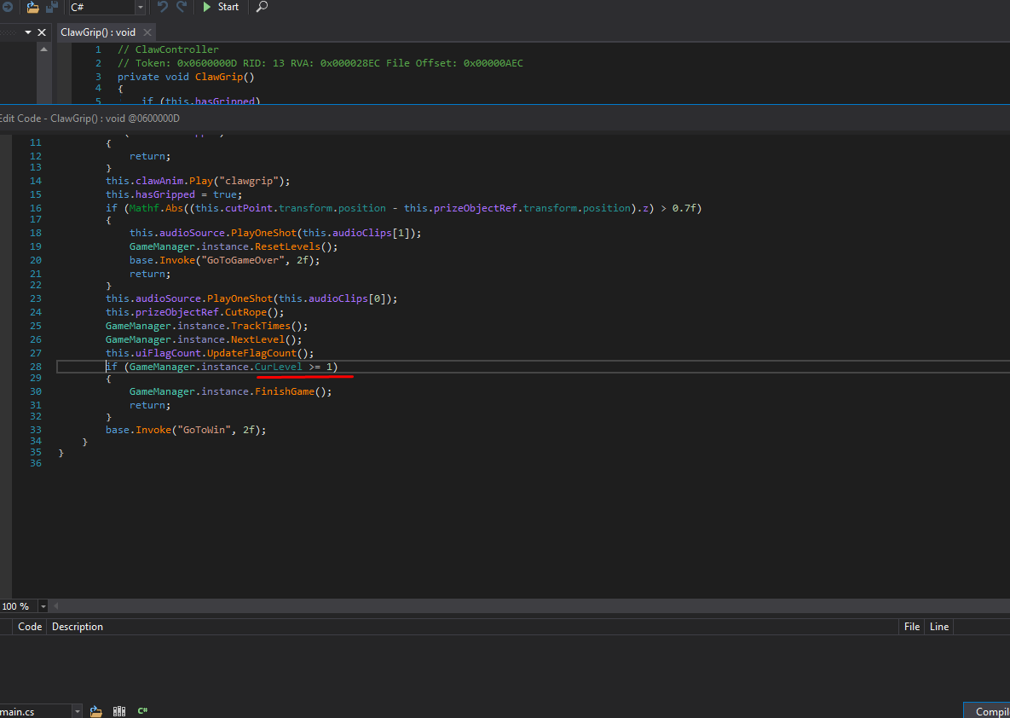The height and width of the screenshot is (718, 1010).
Task: Start debugging with the Start button
Action: tap(221, 7)
